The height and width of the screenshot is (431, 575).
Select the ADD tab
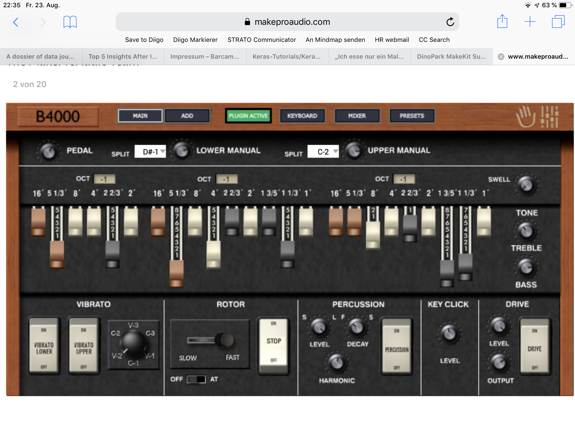[x=187, y=116]
